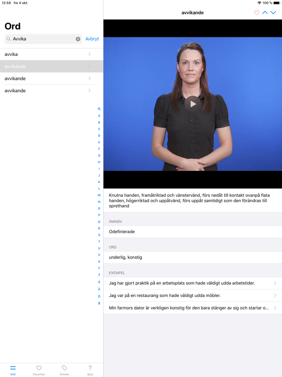
Task: Cancel search with Avbryt
Action: [92, 39]
